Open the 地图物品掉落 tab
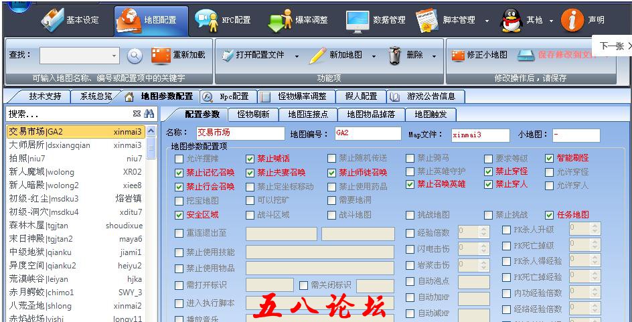 (x=371, y=114)
